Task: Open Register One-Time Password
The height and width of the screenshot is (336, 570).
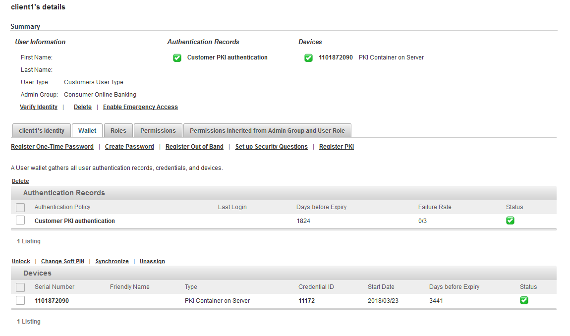Action: click(52, 146)
